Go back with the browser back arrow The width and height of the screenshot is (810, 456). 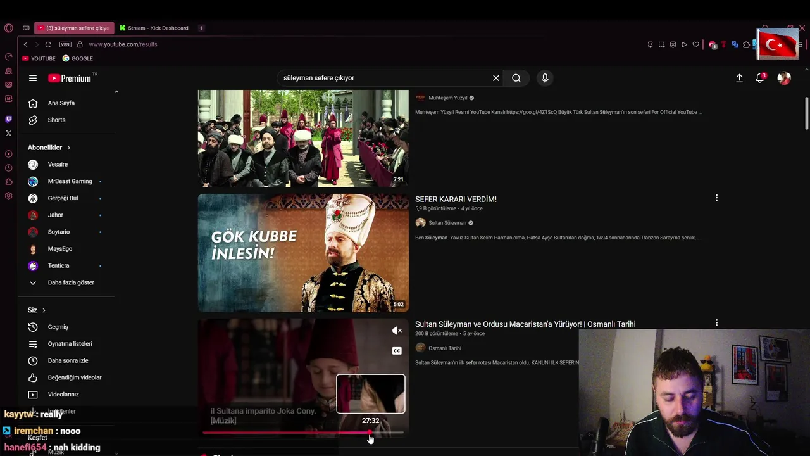25,44
